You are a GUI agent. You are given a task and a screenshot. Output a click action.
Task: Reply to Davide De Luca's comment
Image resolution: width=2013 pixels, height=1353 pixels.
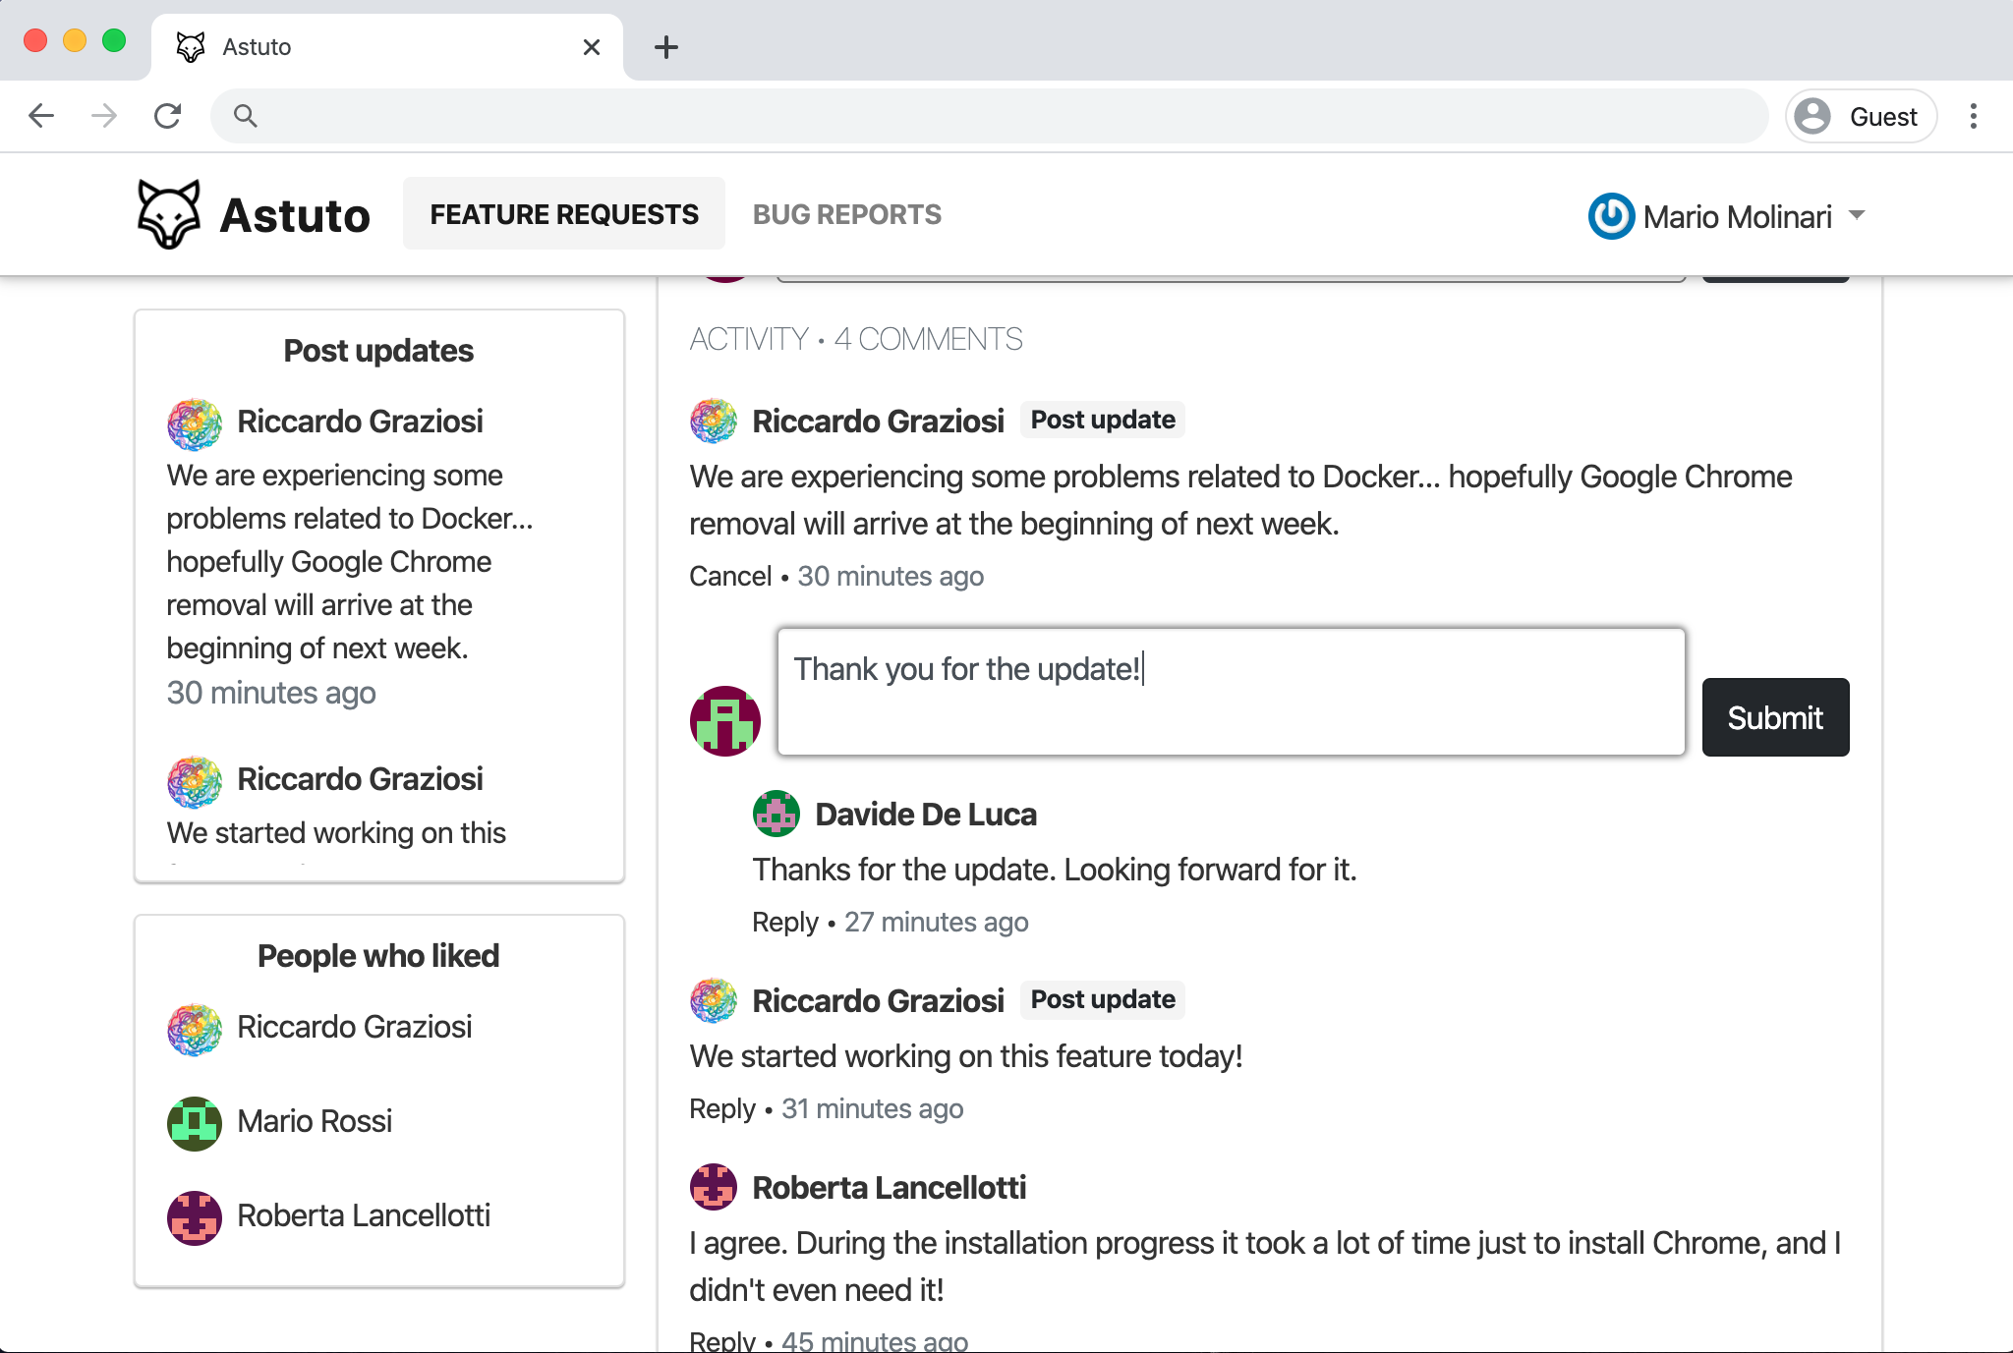tap(784, 922)
